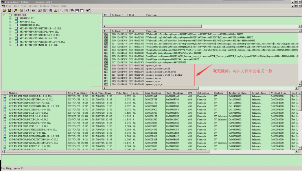Collapse the OPENCC.DLL root tree node
Viewport: 302px width, 171px height.
[4, 15]
